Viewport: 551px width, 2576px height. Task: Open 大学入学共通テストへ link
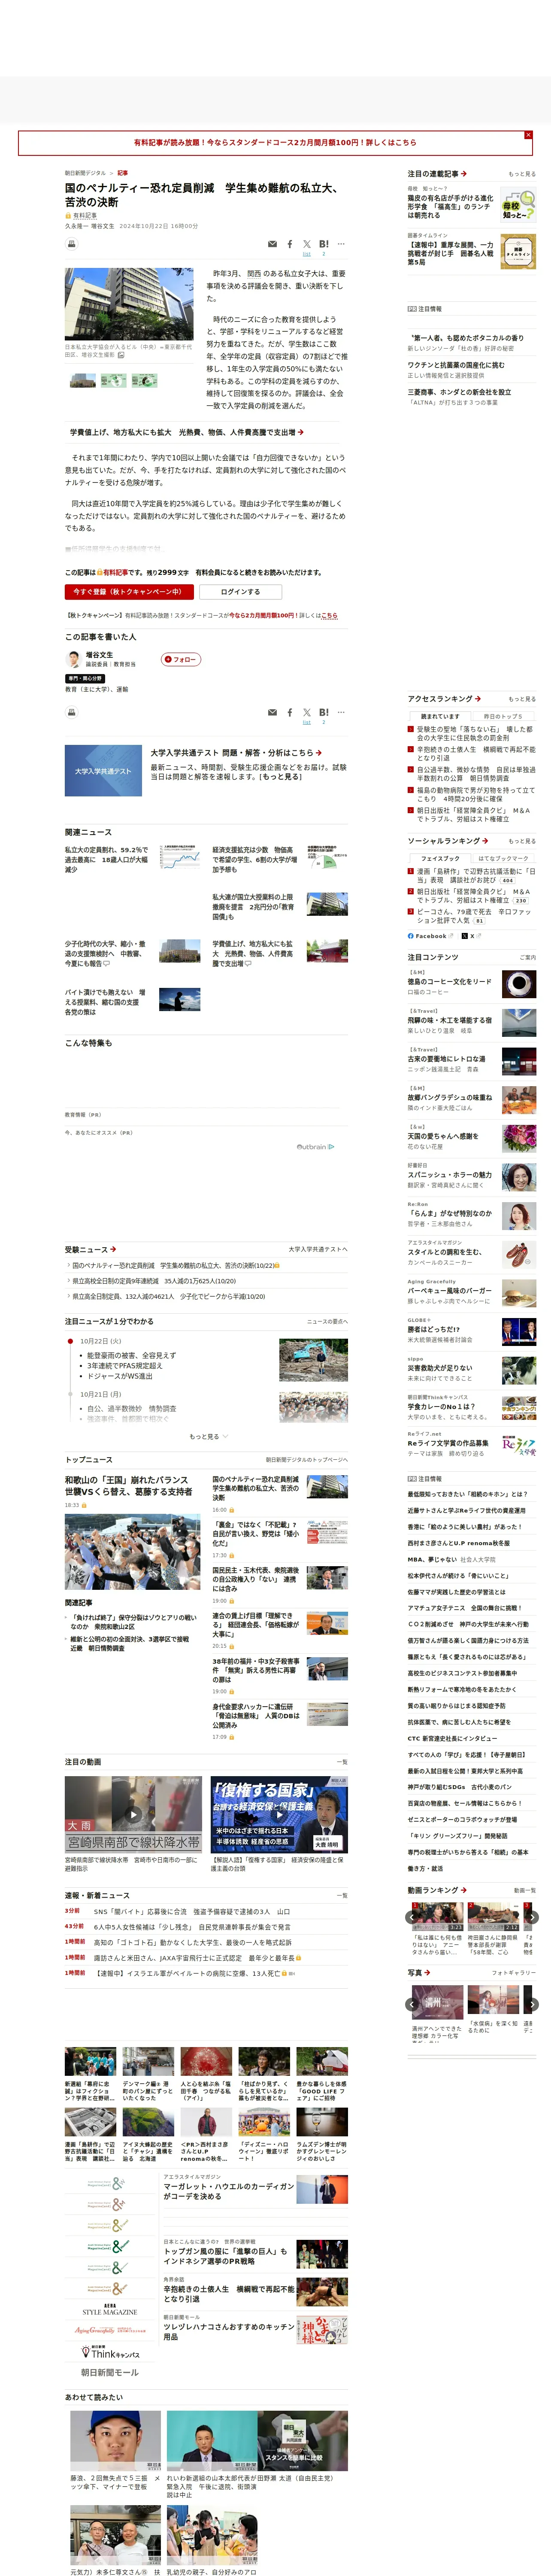318,1249
